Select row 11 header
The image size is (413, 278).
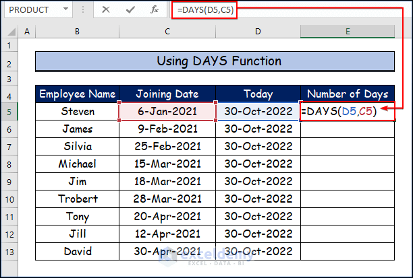point(9,217)
